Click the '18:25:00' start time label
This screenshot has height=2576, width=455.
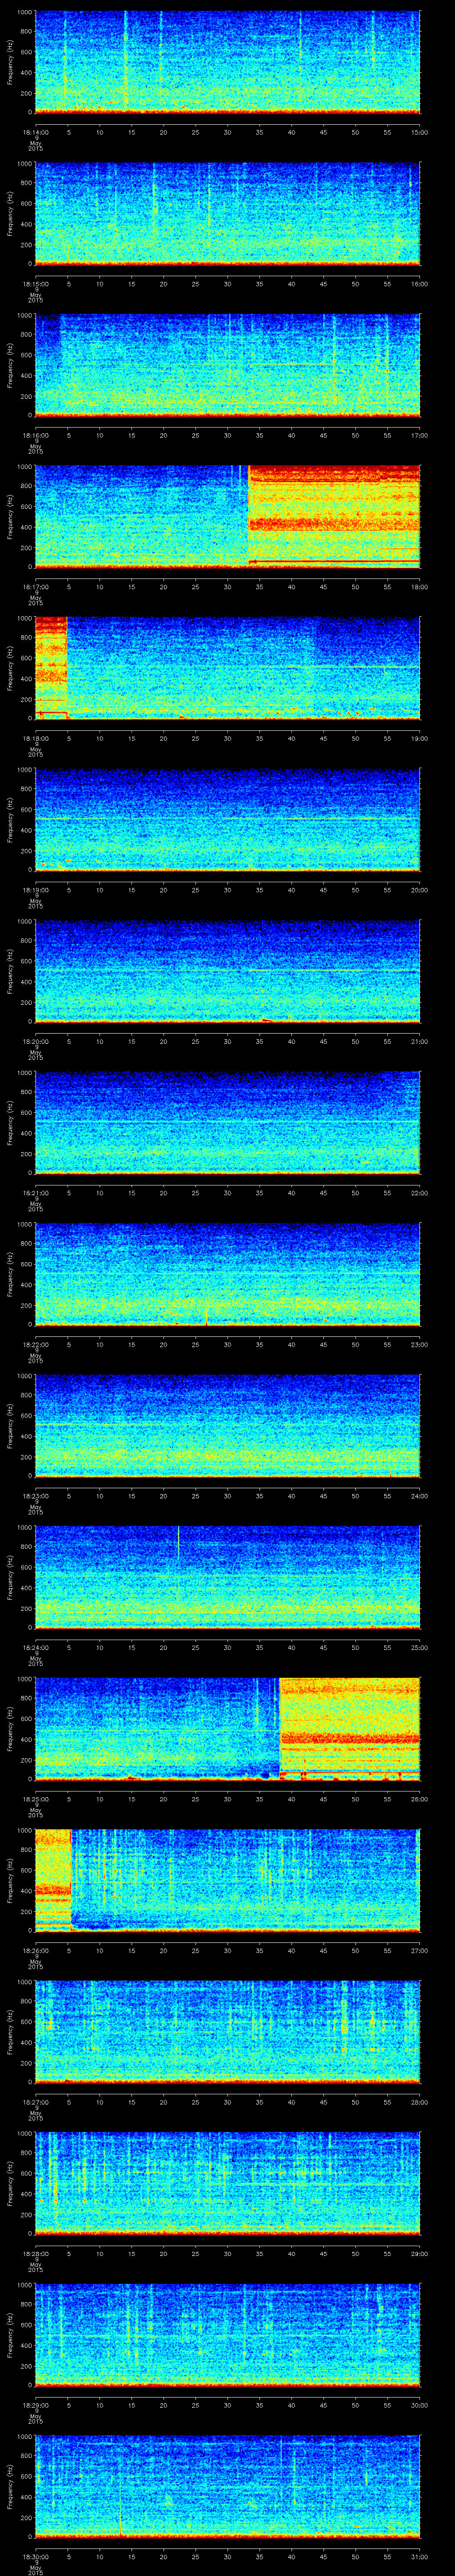click(x=35, y=1798)
